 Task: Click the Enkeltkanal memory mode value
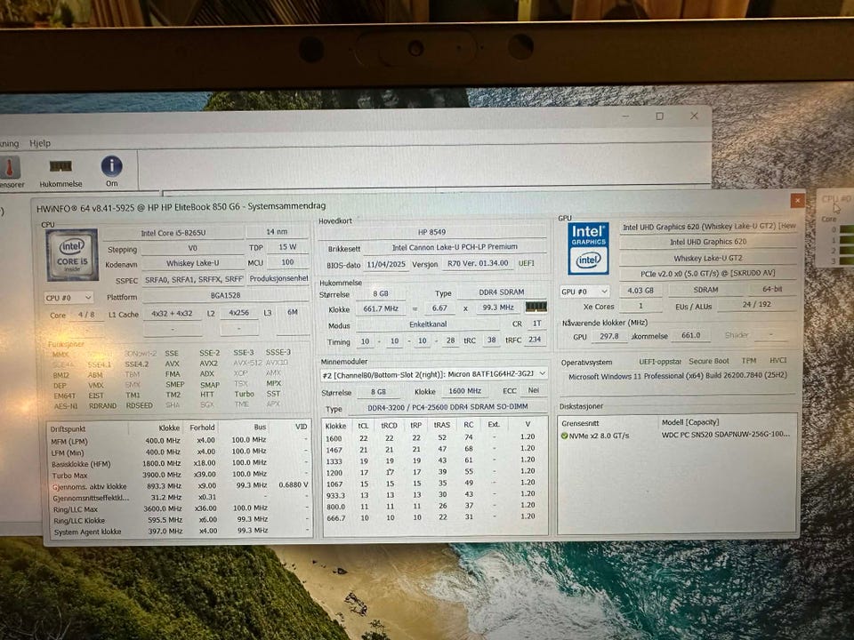(x=428, y=324)
